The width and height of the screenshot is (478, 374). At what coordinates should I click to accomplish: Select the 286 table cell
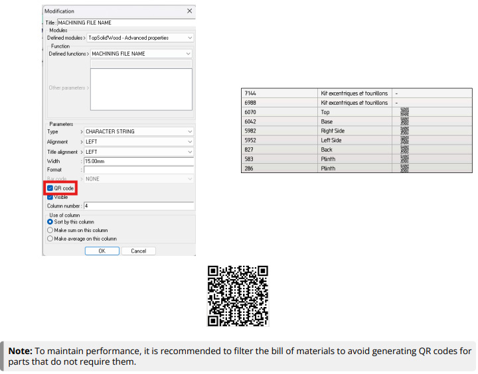point(279,168)
